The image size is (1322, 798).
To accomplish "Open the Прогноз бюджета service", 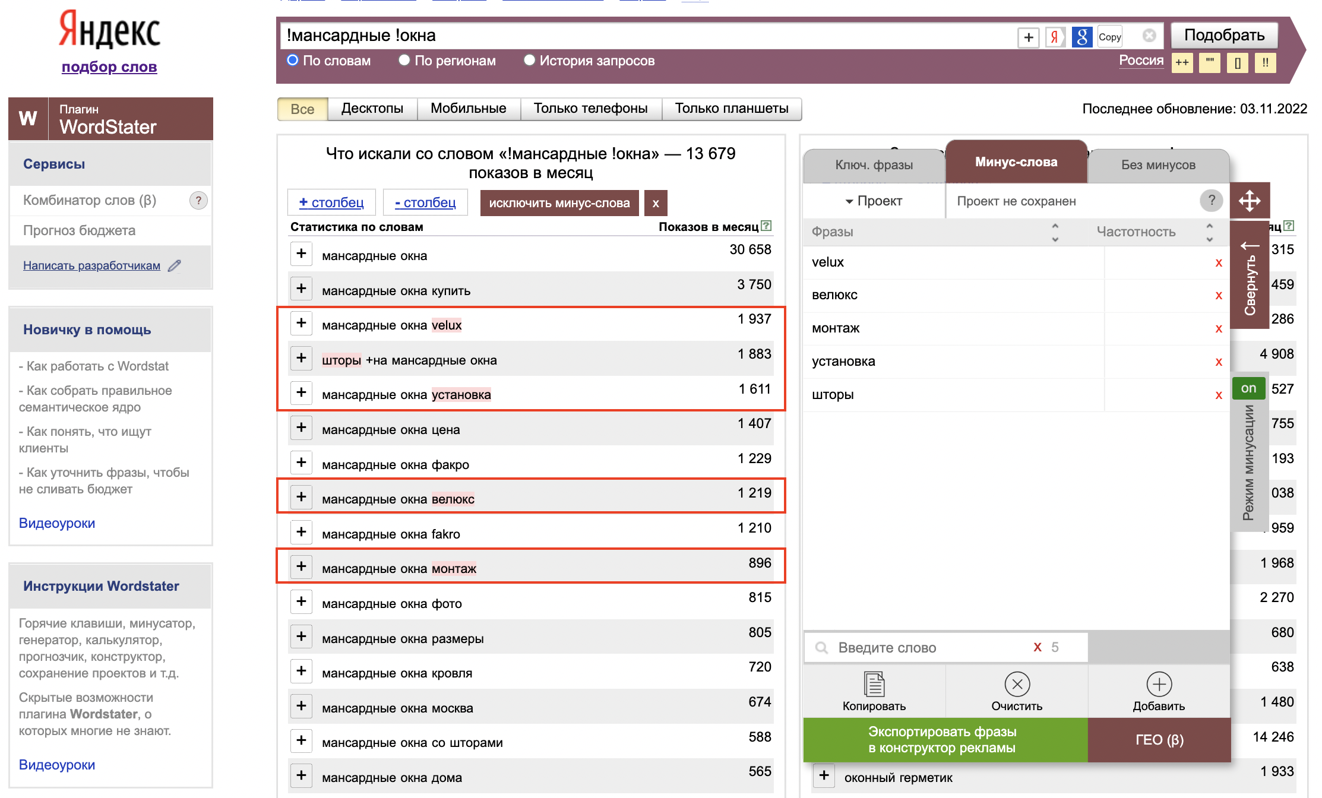I will [80, 230].
